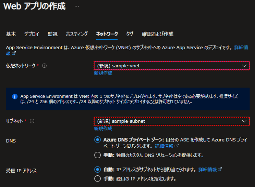Select the 手動 custom DNS radio button
The width and height of the screenshot is (255, 187).
97,155
